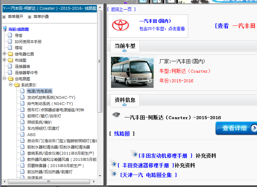Viewport: 257px width, 187px height.
Task: Click the icon before 天津一汽 电路图全集
Action: (113, 173)
